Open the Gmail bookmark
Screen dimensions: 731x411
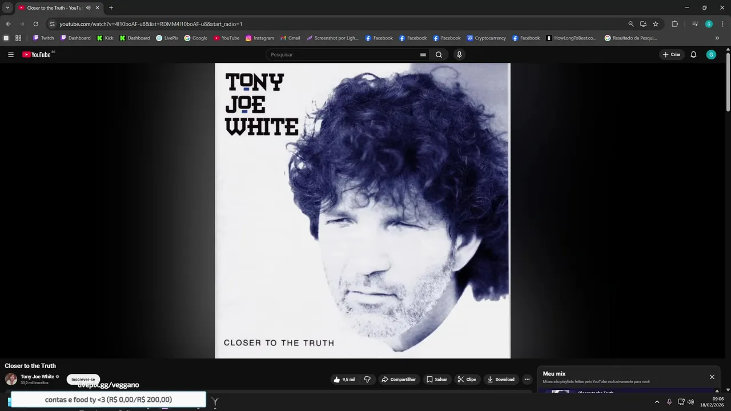pyautogui.click(x=290, y=38)
